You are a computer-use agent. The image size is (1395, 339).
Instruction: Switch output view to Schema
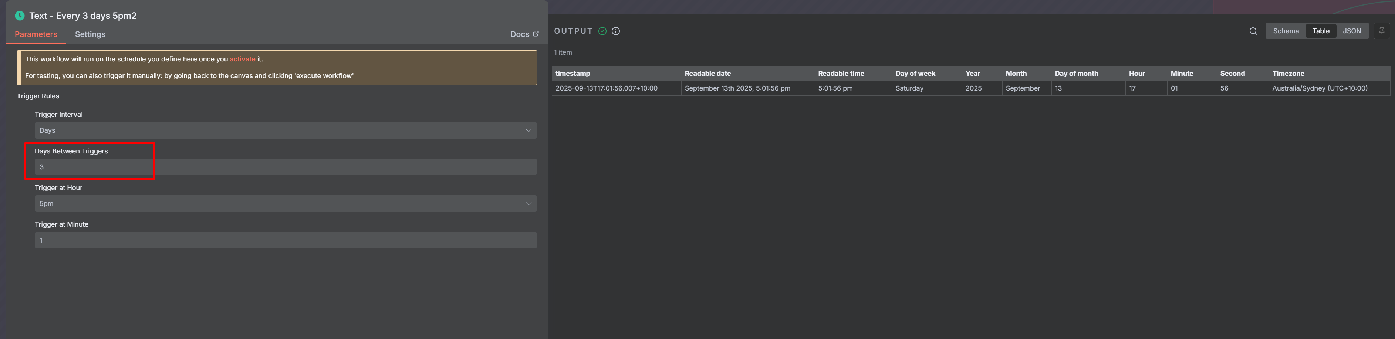click(1285, 31)
